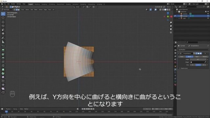Open the Playback dropdown in timeline

[x=9, y=109]
